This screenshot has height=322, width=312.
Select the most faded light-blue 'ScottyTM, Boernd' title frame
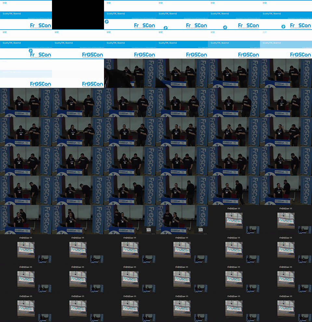click(286, 44)
